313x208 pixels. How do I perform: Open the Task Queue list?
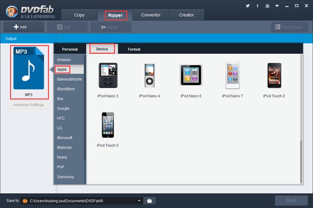tap(289, 27)
